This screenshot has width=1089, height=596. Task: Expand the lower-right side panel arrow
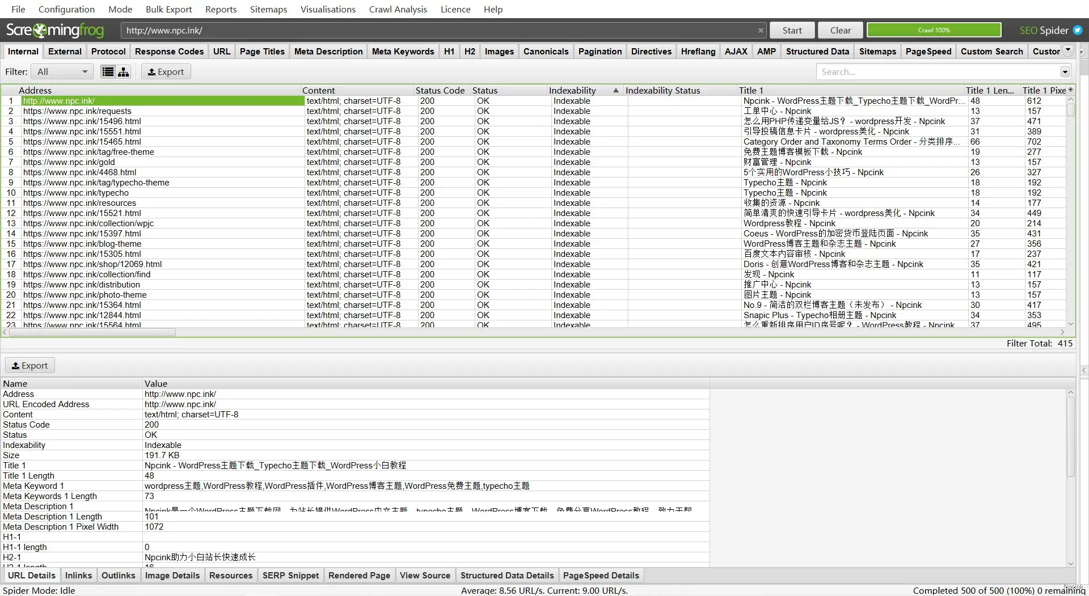coord(1083,370)
